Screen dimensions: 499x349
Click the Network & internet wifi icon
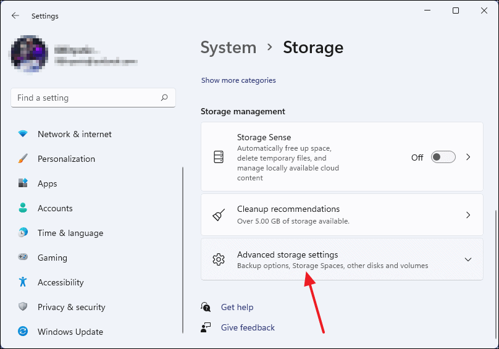[23, 134]
